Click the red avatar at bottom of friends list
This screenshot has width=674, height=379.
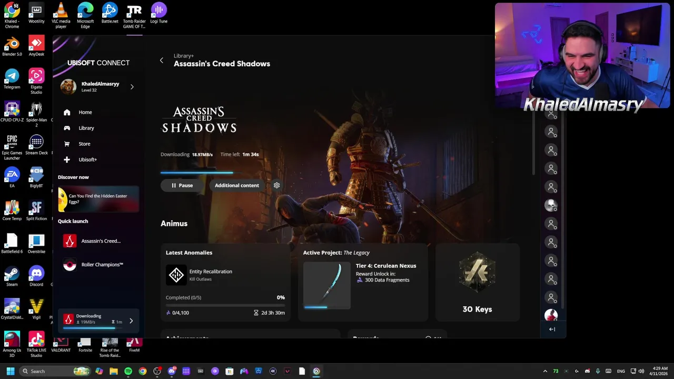[551, 315]
